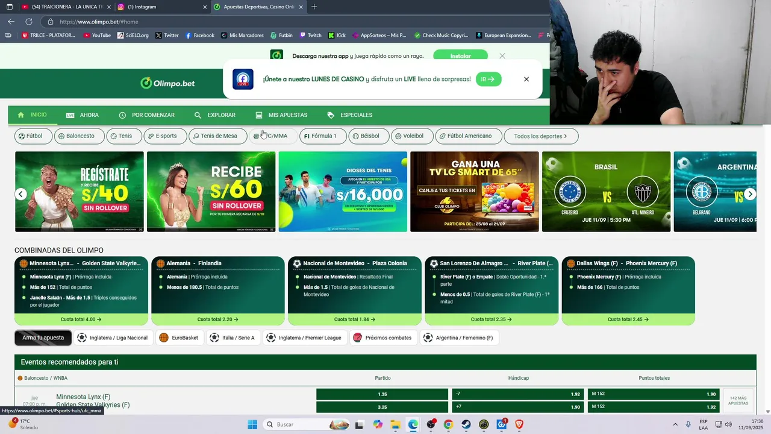771x434 pixels.
Task: Open the Dioses del Tenis S/16,000 banner
Action: click(343, 192)
